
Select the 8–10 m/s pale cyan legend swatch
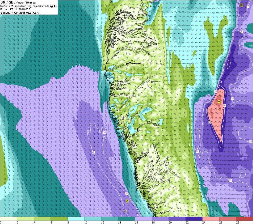click(76, 219)
